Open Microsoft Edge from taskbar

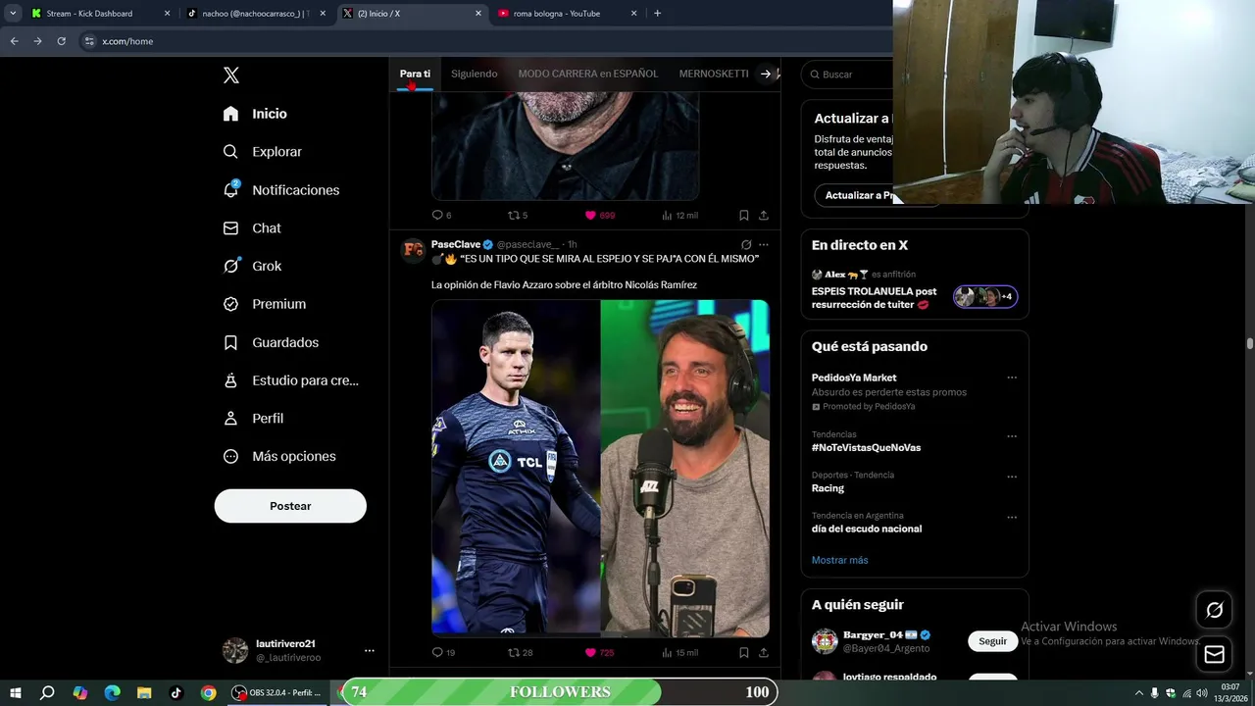click(112, 692)
